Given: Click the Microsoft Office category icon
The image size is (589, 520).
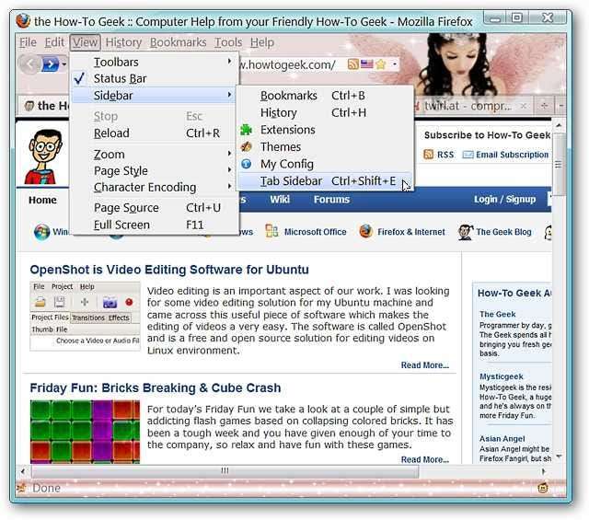Looking at the screenshot, I should tap(271, 231).
